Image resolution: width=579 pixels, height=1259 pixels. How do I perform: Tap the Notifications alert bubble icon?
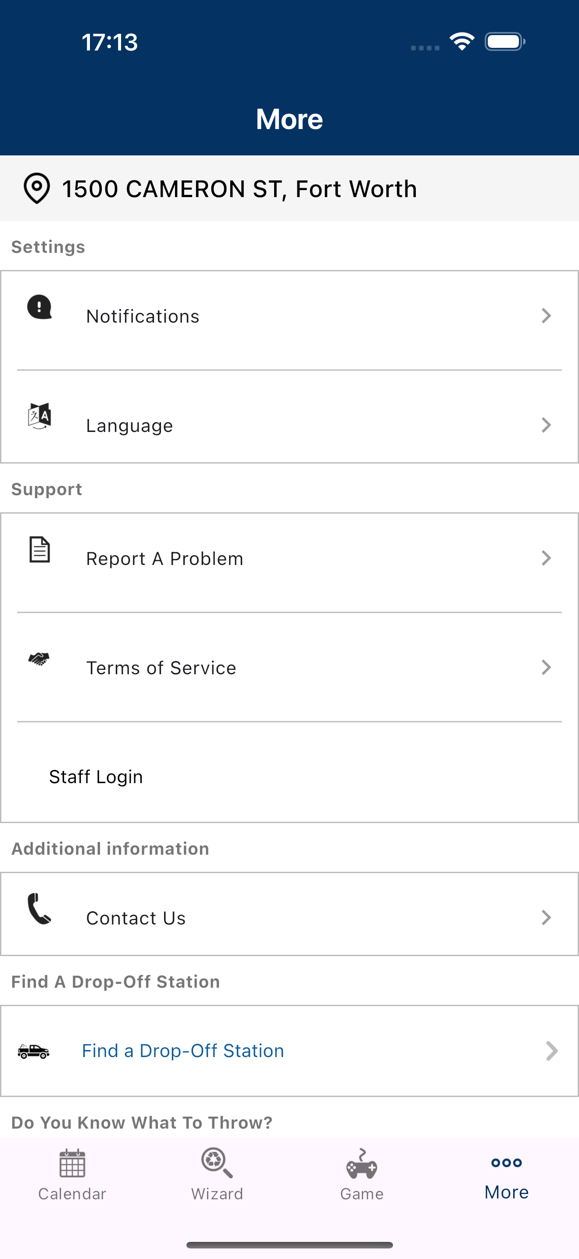click(39, 307)
